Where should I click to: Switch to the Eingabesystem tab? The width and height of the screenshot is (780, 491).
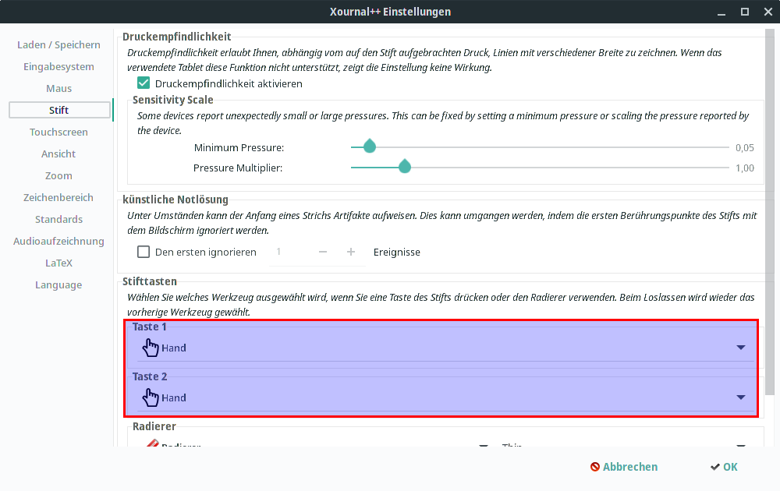(58, 66)
